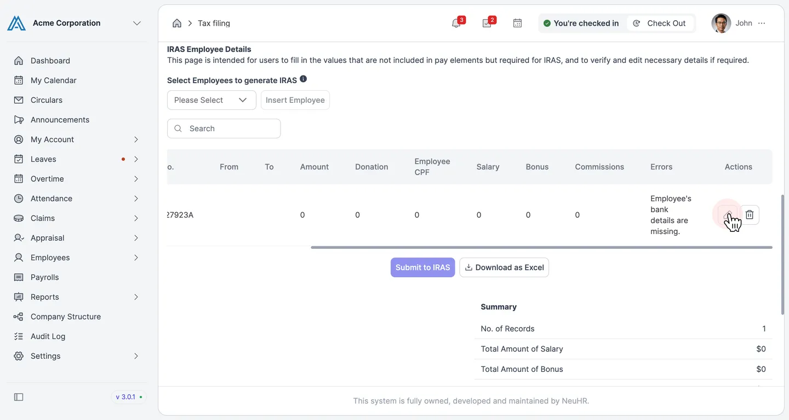Click the Amount column header
Screen dimensions: 789x420
(x=315, y=167)
